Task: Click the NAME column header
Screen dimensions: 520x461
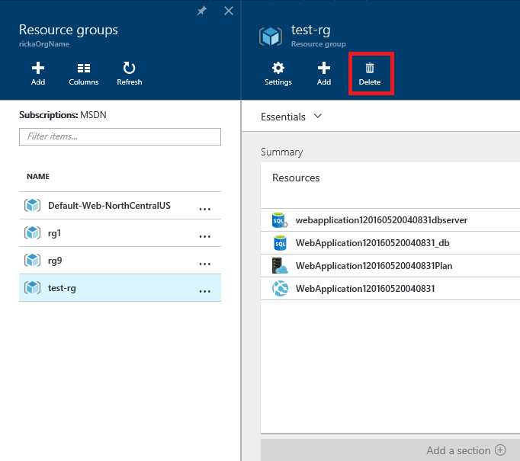Action: (x=38, y=177)
